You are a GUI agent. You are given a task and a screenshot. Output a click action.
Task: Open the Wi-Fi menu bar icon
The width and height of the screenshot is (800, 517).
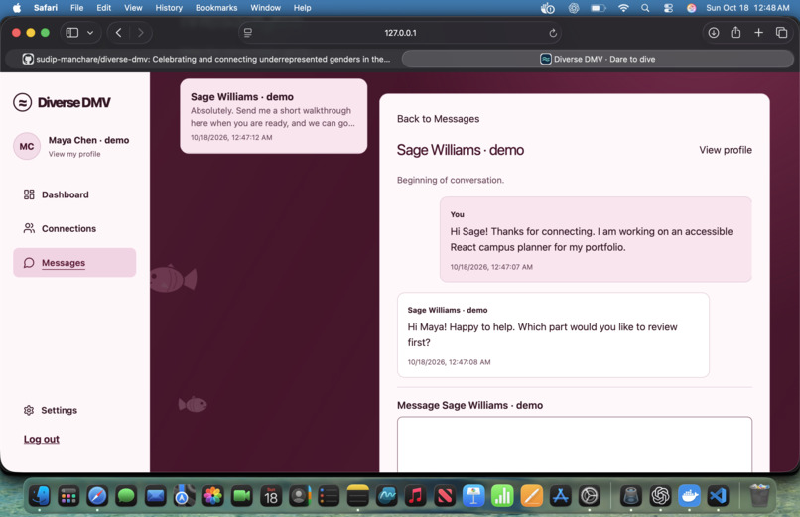623,8
